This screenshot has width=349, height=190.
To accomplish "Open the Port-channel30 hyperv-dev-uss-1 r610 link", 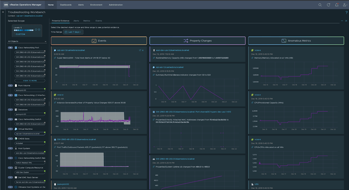I will click(193, 112).
